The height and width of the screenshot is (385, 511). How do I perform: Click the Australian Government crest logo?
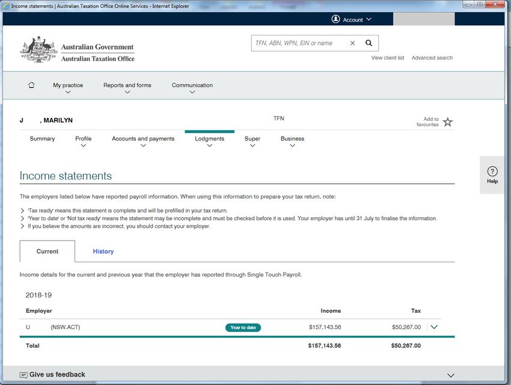pos(39,49)
